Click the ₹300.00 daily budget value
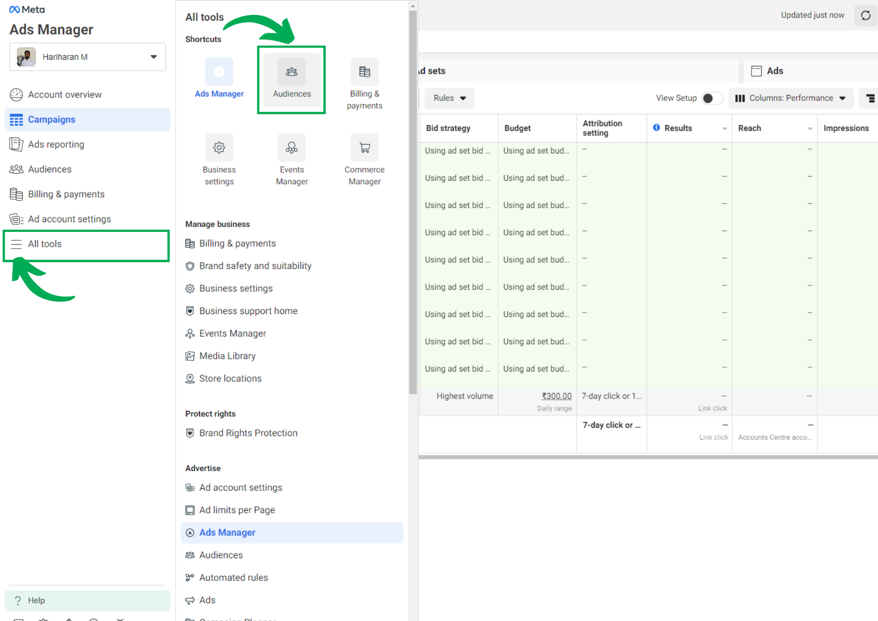This screenshot has width=878, height=621. (x=557, y=396)
